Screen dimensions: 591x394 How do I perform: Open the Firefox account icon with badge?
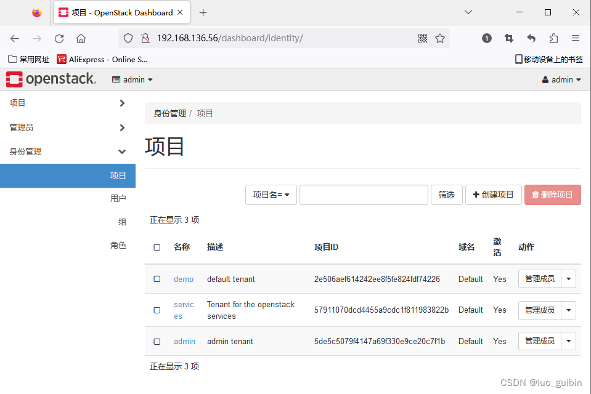click(x=487, y=38)
